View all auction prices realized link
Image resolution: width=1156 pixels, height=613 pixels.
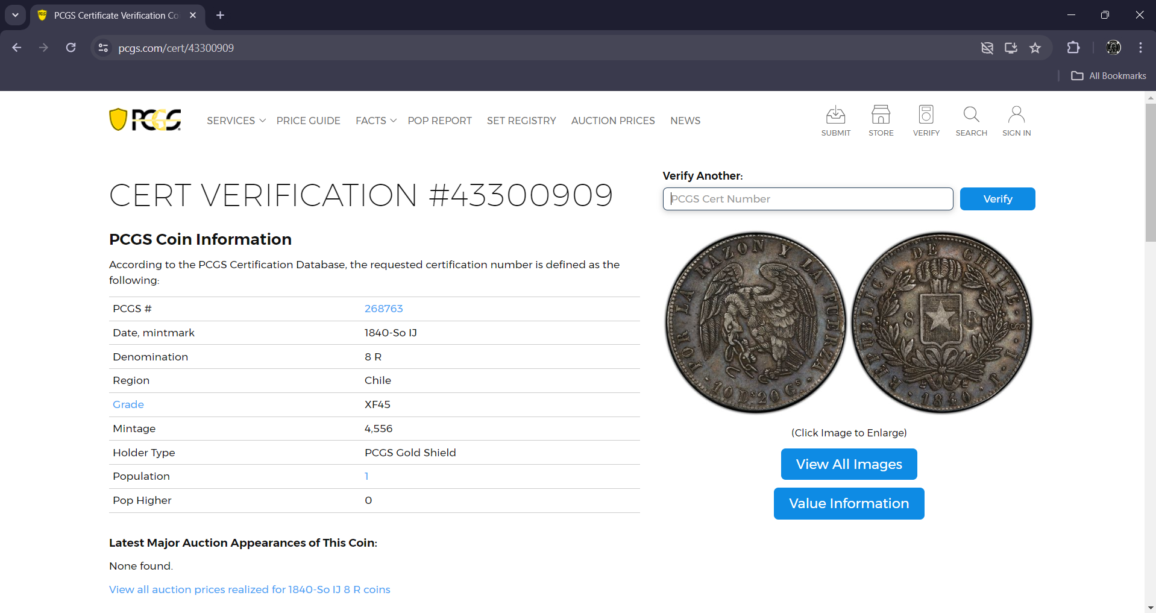pos(250,589)
